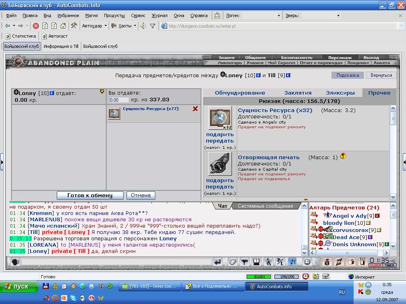This screenshot has width=406, height=304.
Task: Click the info icon next to Loney [10] in header
Action: 258,75
